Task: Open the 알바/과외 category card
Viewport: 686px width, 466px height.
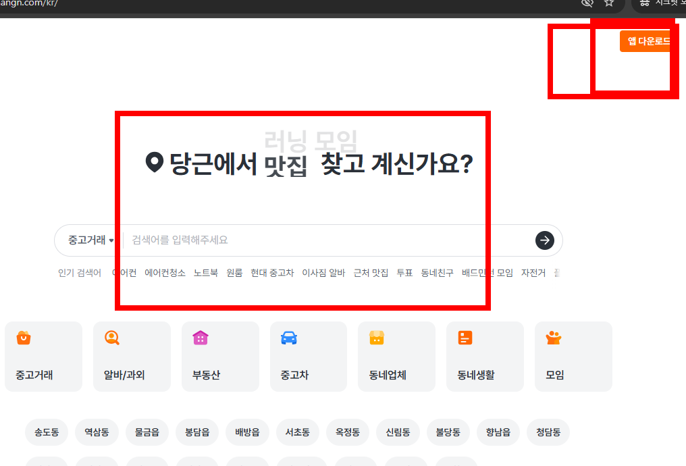Action: tap(132, 357)
